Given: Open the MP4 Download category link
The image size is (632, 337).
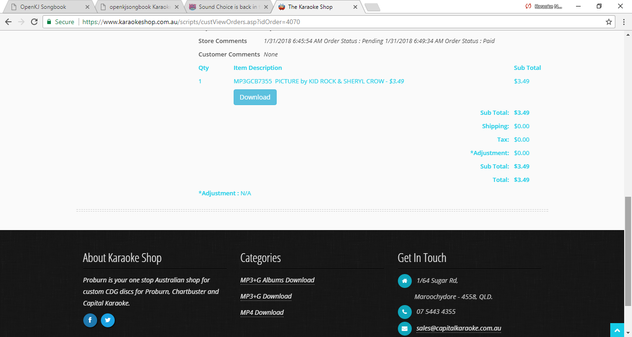Looking at the screenshot, I should pos(262,312).
